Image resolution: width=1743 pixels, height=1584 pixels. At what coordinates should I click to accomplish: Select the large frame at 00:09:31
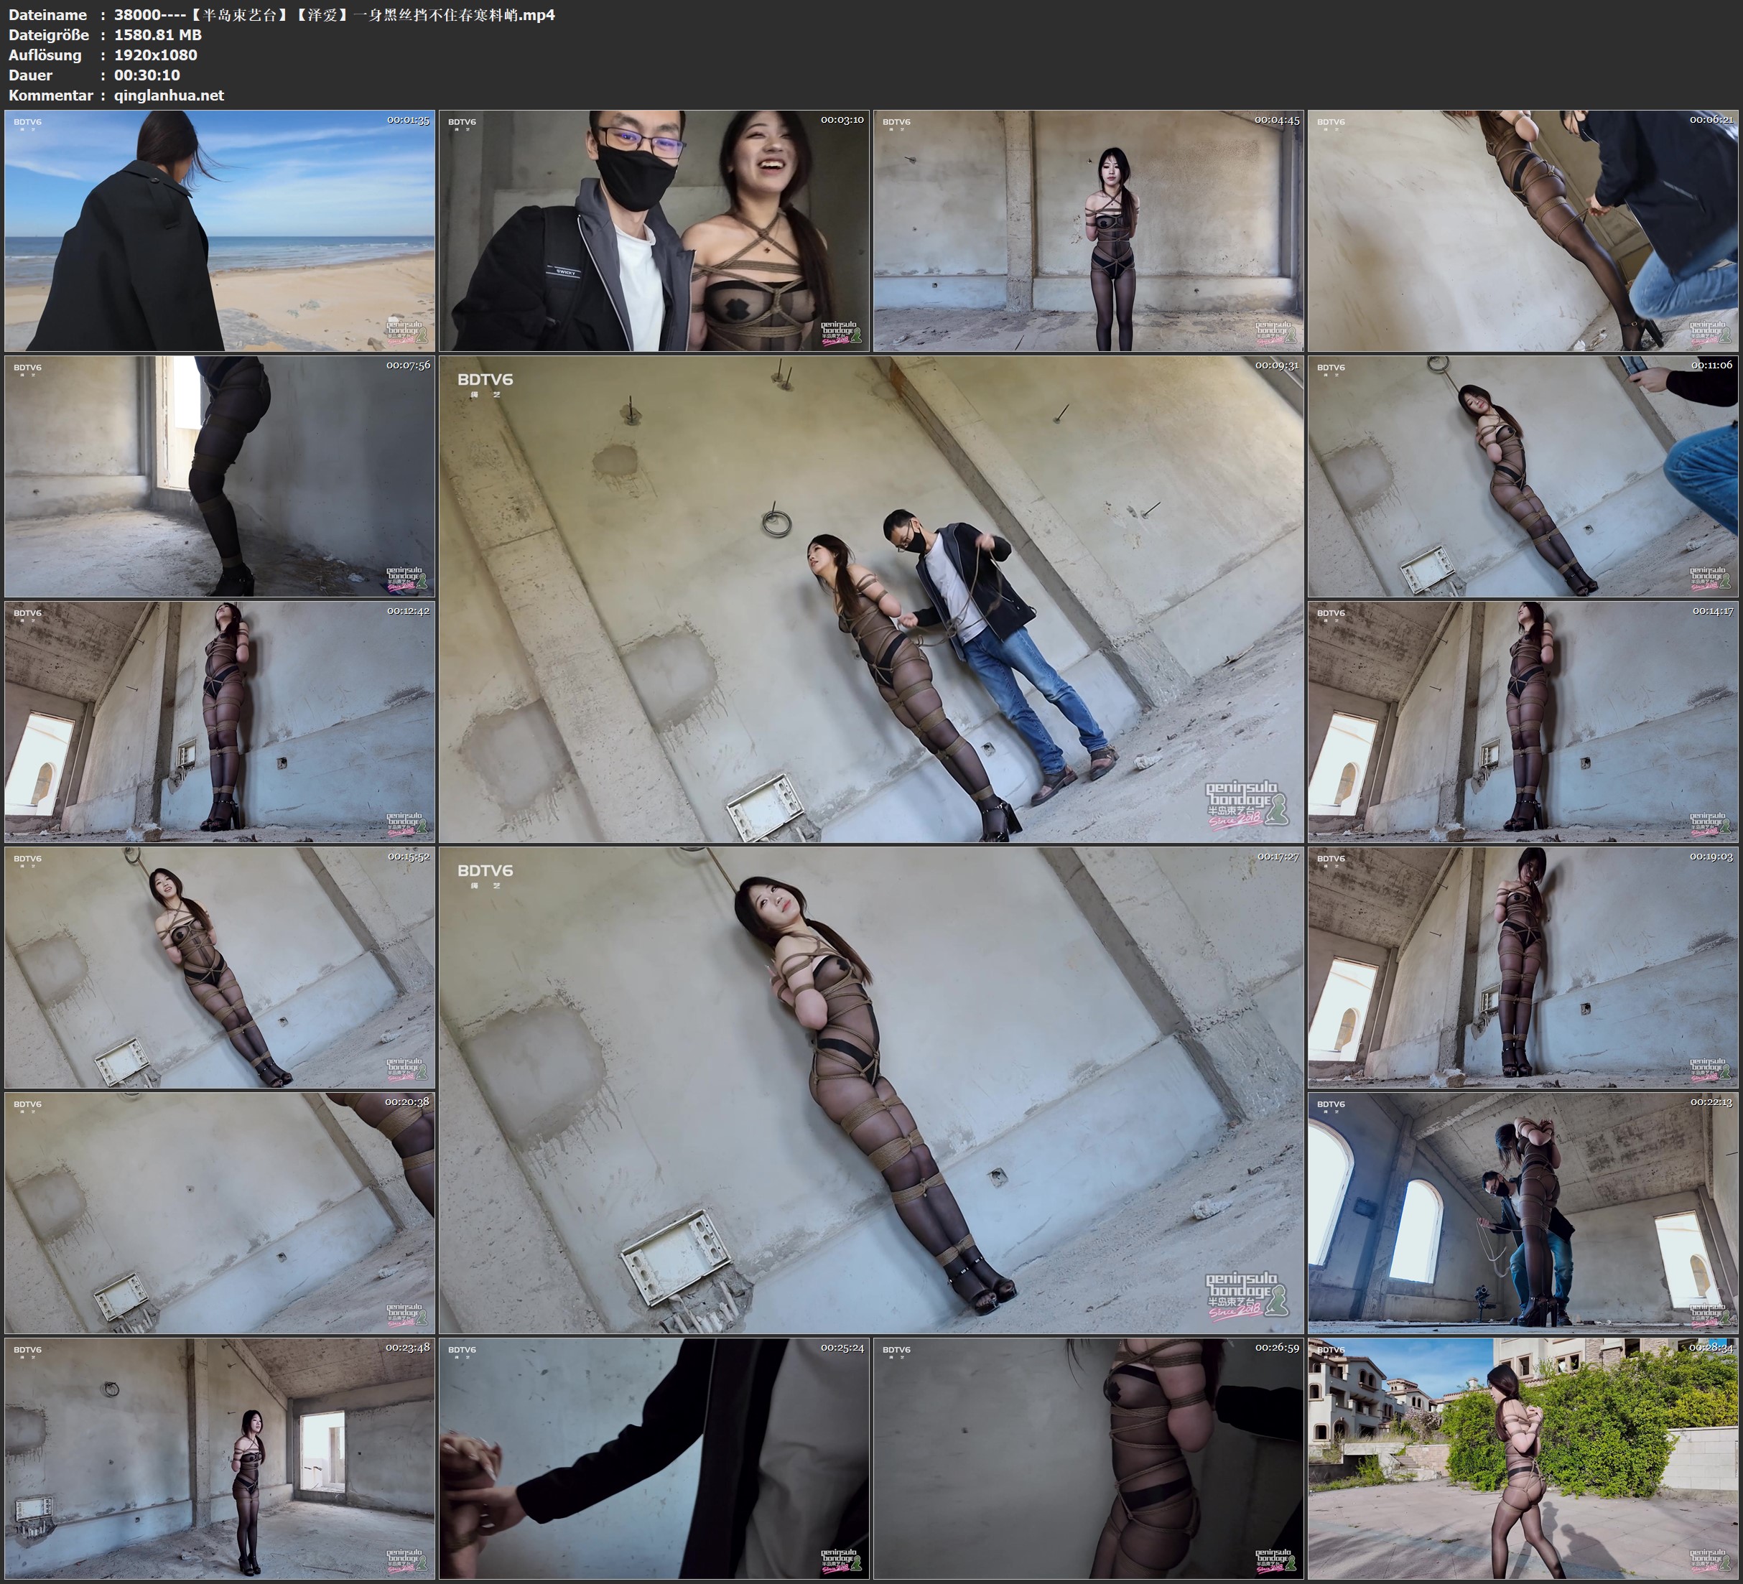[x=870, y=598]
